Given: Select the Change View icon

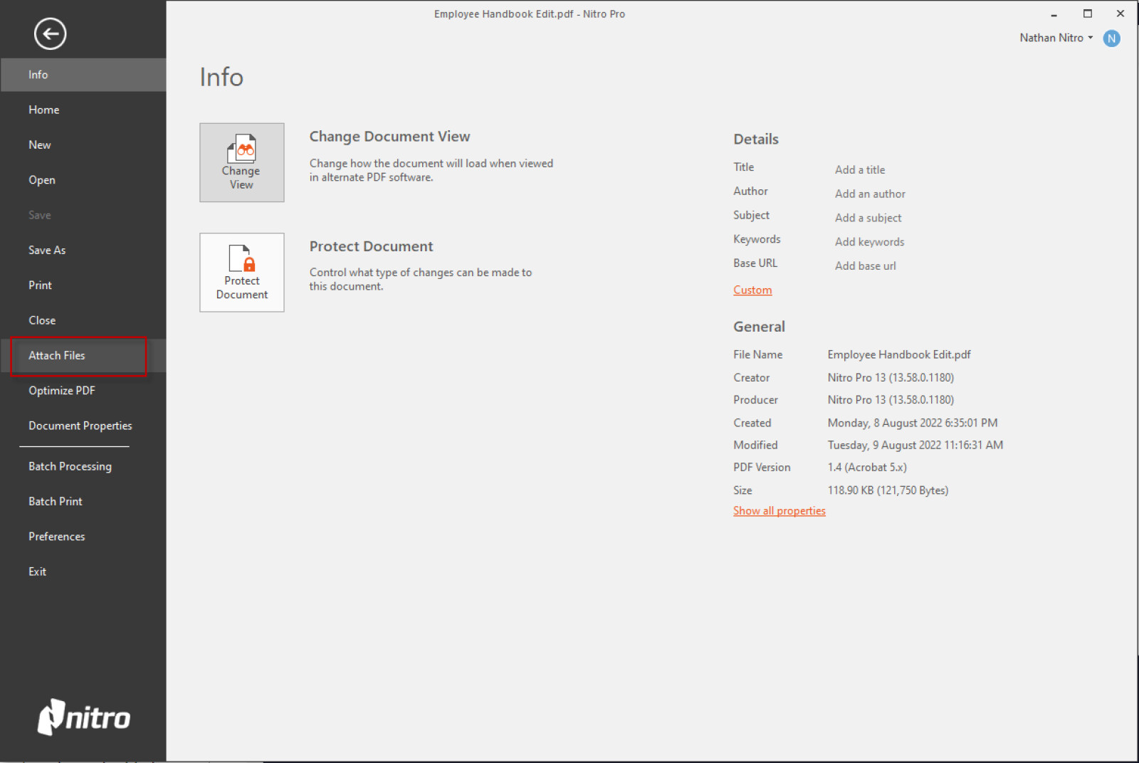Looking at the screenshot, I should click(x=241, y=162).
